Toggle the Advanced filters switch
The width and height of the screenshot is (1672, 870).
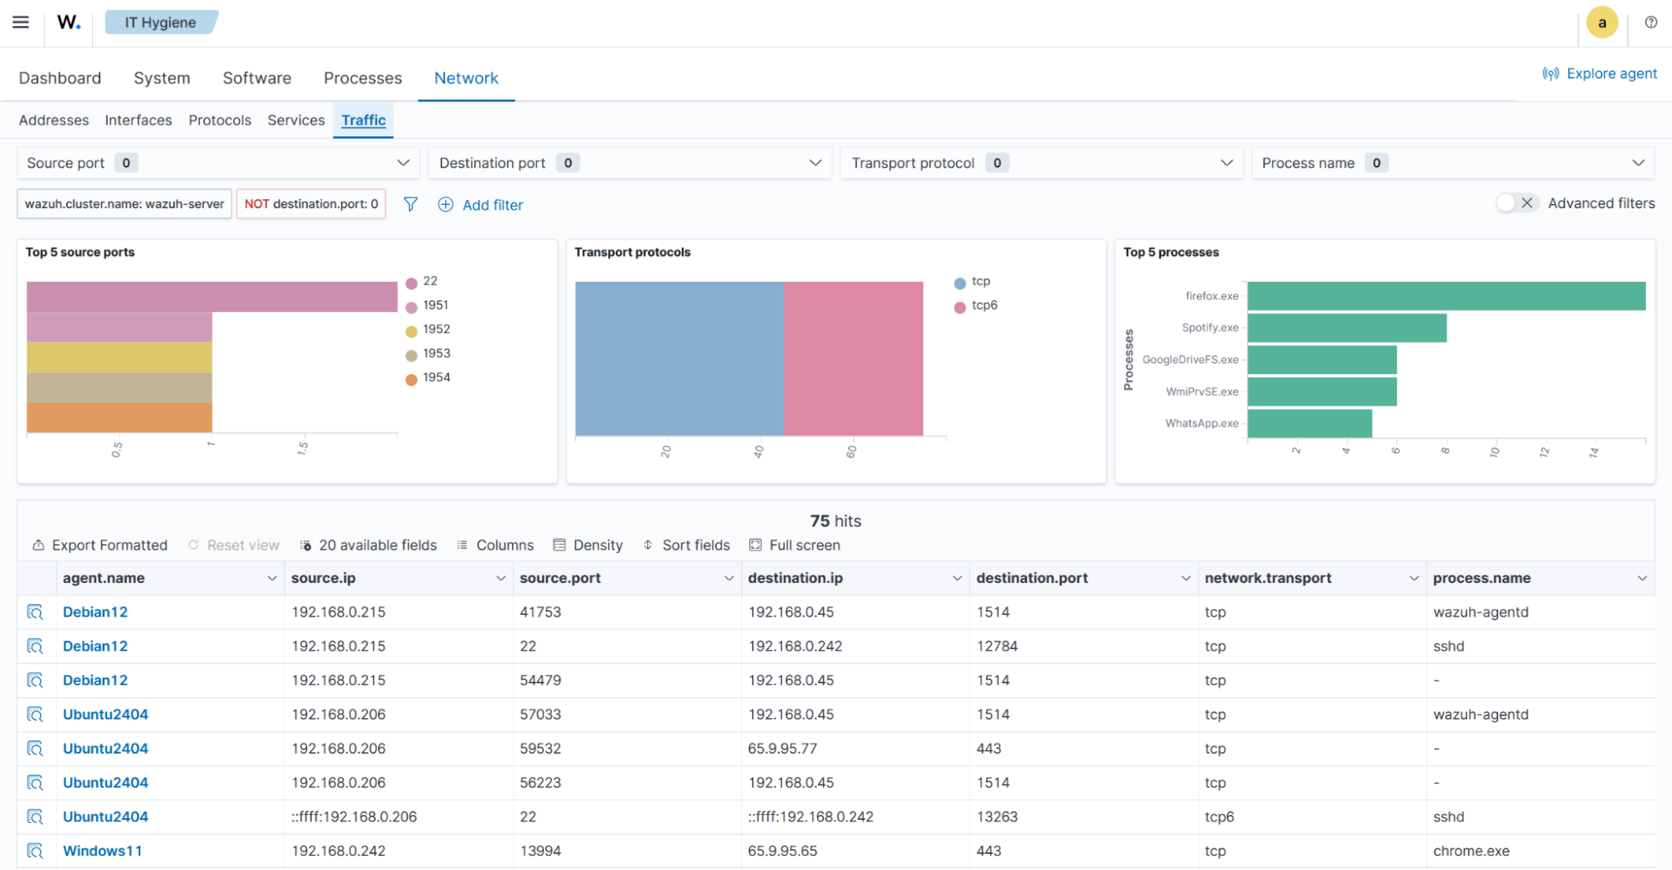[1516, 203]
